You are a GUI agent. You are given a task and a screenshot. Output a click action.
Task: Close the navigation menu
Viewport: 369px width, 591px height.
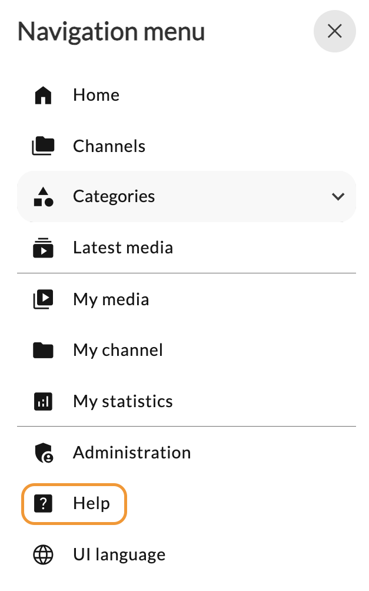(334, 31)
